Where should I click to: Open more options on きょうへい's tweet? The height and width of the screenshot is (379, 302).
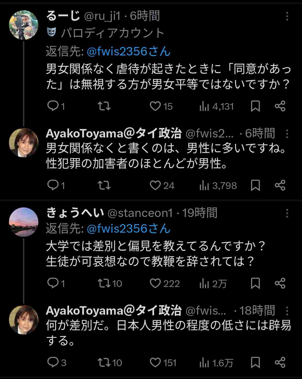coord(287,214)
